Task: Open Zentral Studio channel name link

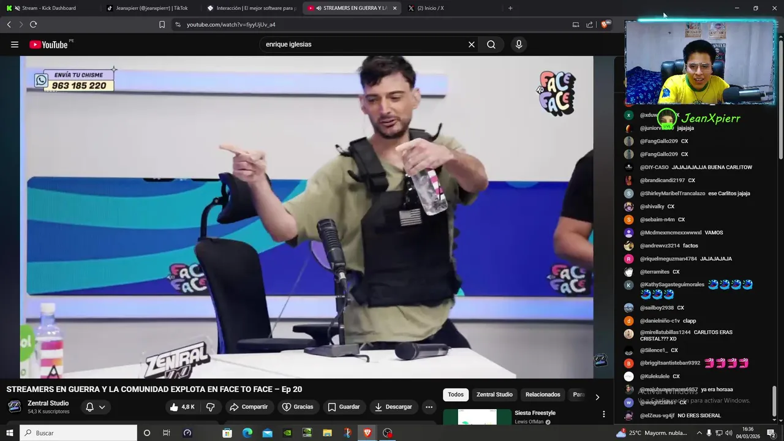Action: [x=48, y=403]
